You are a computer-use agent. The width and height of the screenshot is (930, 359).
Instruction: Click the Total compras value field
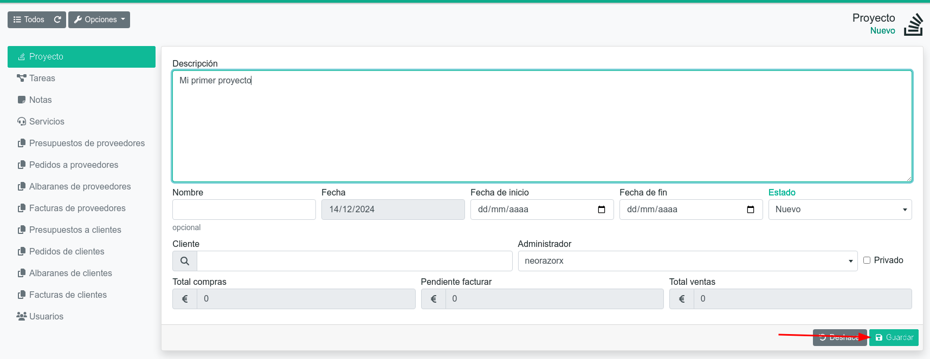coord(306,299)
